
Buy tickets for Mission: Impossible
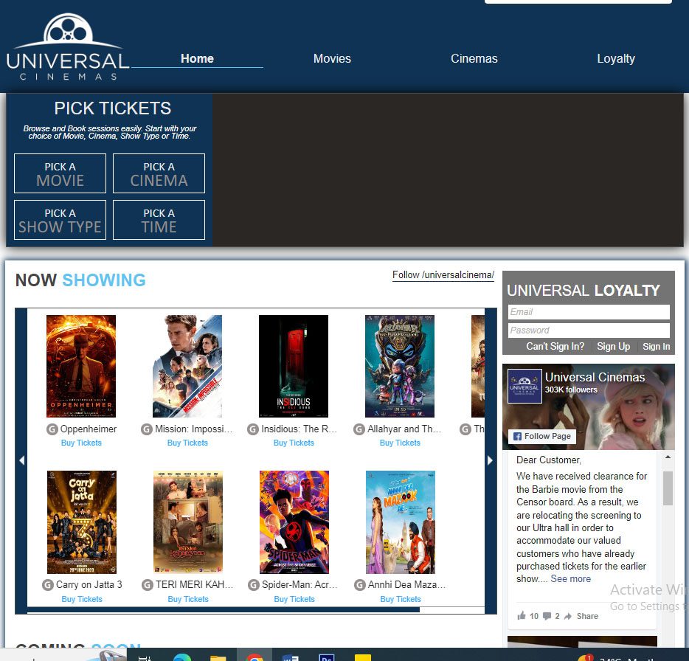click(x=187, y=443)
